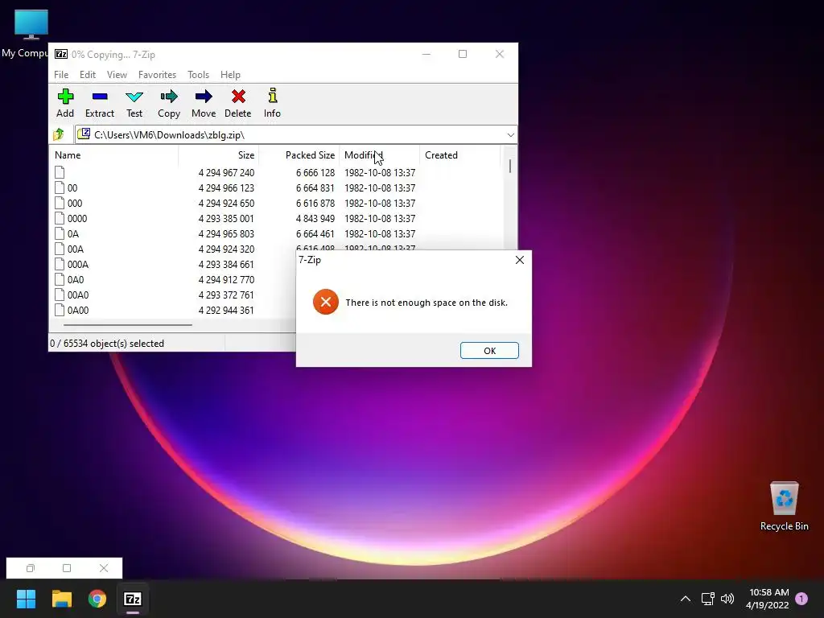Screen dimensions: 824x618
Task: Click the horizontal scrollbar of file list
Action: tap(128, 325)
